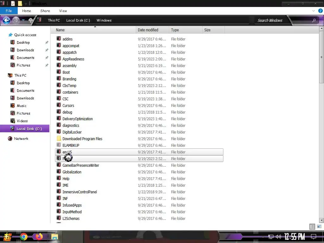Viewport: 324px width, 243px height.
Task: Select the InputMethod folder name
Action: (72, 212)
